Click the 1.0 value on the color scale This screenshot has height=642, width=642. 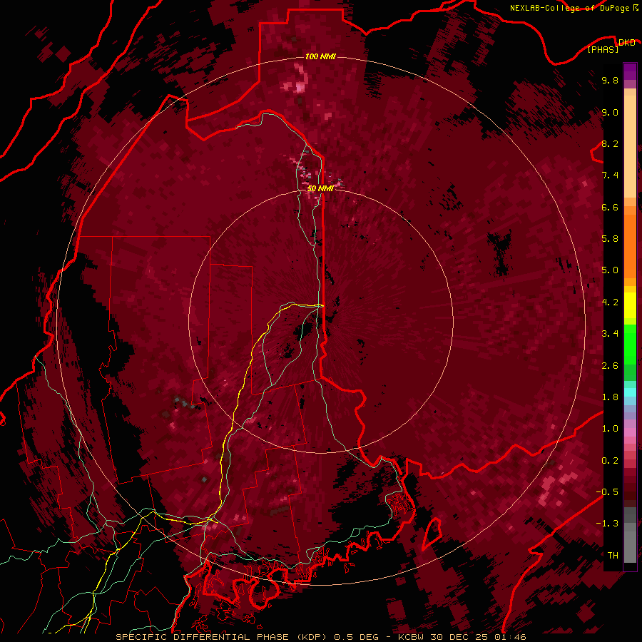tap(610, 429)
